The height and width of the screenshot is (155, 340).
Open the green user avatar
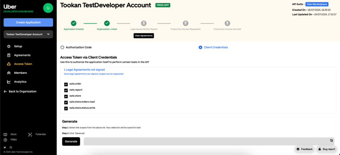48,8
